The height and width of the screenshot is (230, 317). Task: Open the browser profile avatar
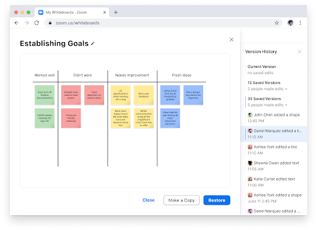290,23
